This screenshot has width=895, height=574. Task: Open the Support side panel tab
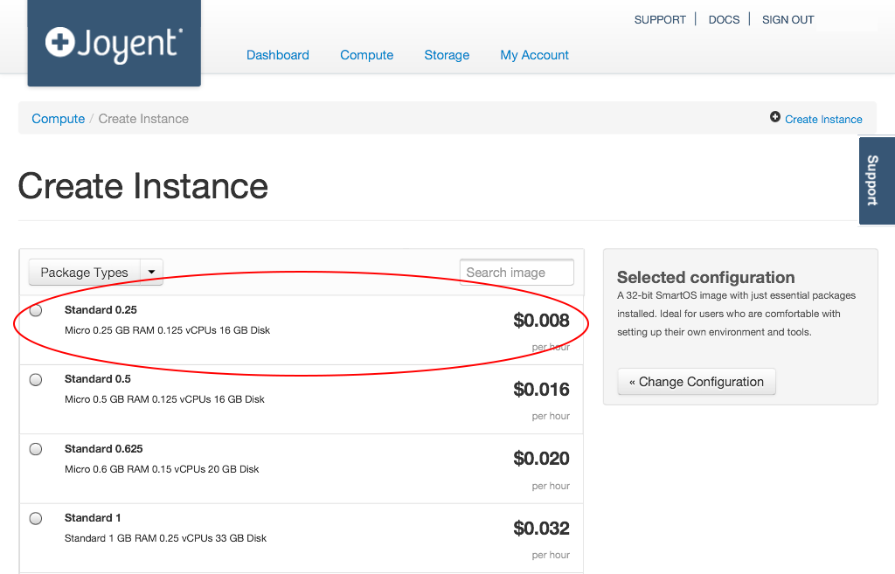coord(877,180)
